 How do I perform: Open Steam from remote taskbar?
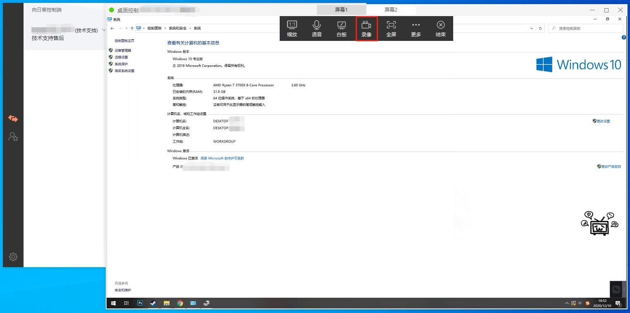click(153, 303)
